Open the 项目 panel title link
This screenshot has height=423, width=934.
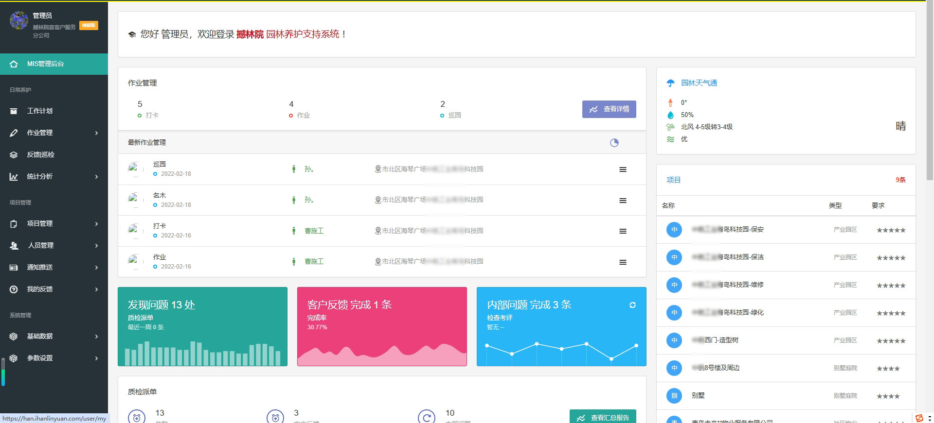click(x=673, y=180)
